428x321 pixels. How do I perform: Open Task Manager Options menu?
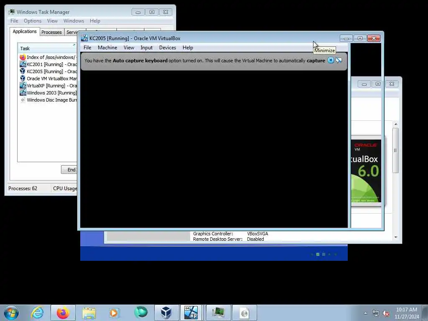point(33,21)
